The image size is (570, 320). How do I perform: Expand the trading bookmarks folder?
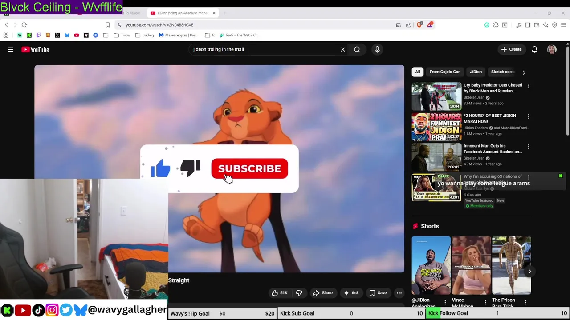click(x=144, y=35)
